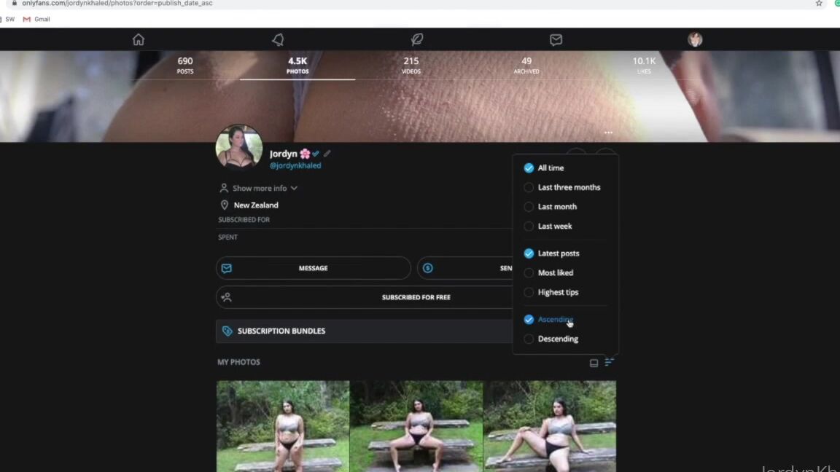Select Most liked sorting option
Viewport: 840px width, 472px height.
pos(556,272)
